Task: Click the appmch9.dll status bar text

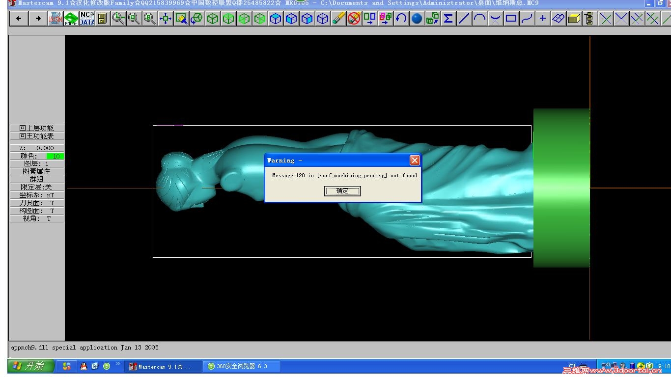Action: coord(84,348)
